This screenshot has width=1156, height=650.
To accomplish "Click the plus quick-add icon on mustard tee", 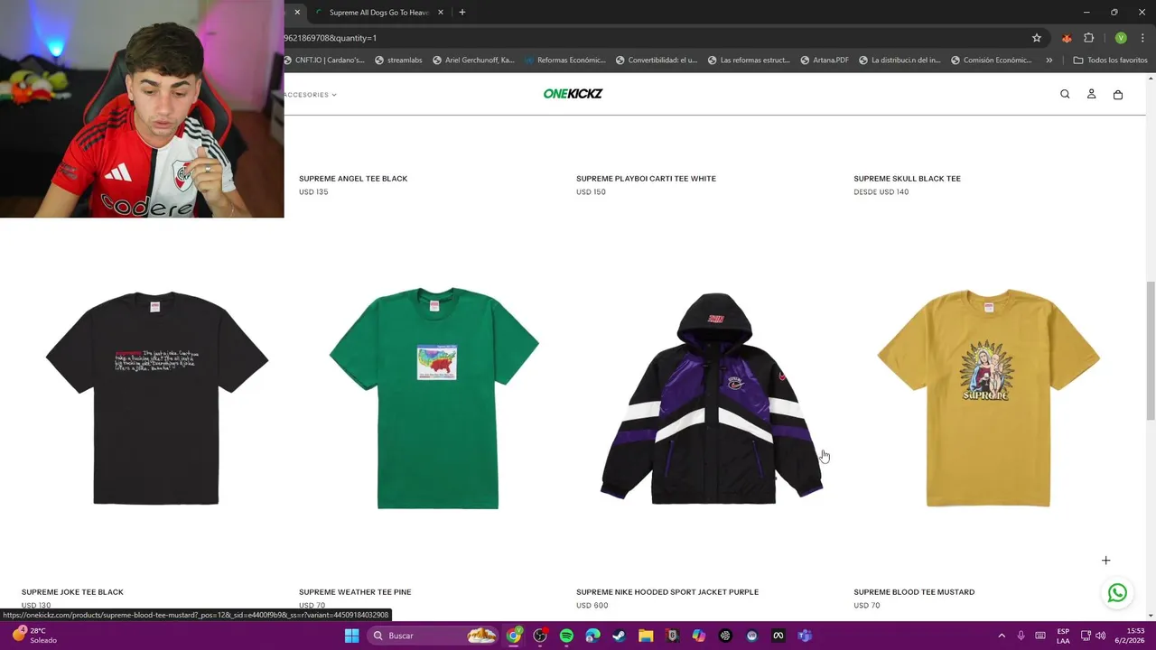I will (x=1105, y=561).
